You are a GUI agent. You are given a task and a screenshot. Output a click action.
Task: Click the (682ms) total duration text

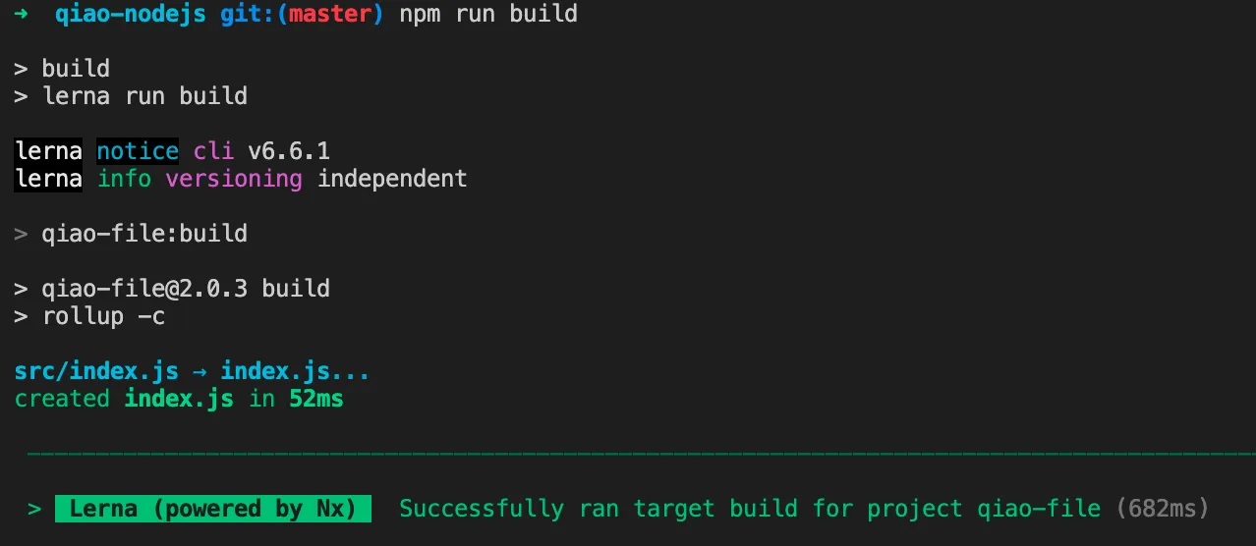point(1162,509)
